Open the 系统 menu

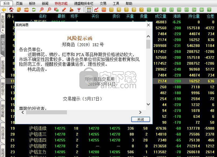pyautogui.click(x=6, y=3)
